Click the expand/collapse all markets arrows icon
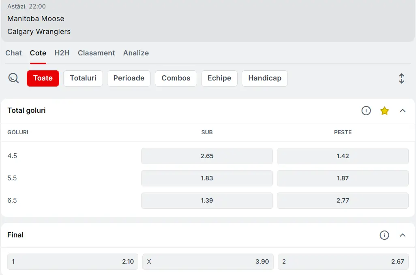Screen dimensions: 416x275 401,78
